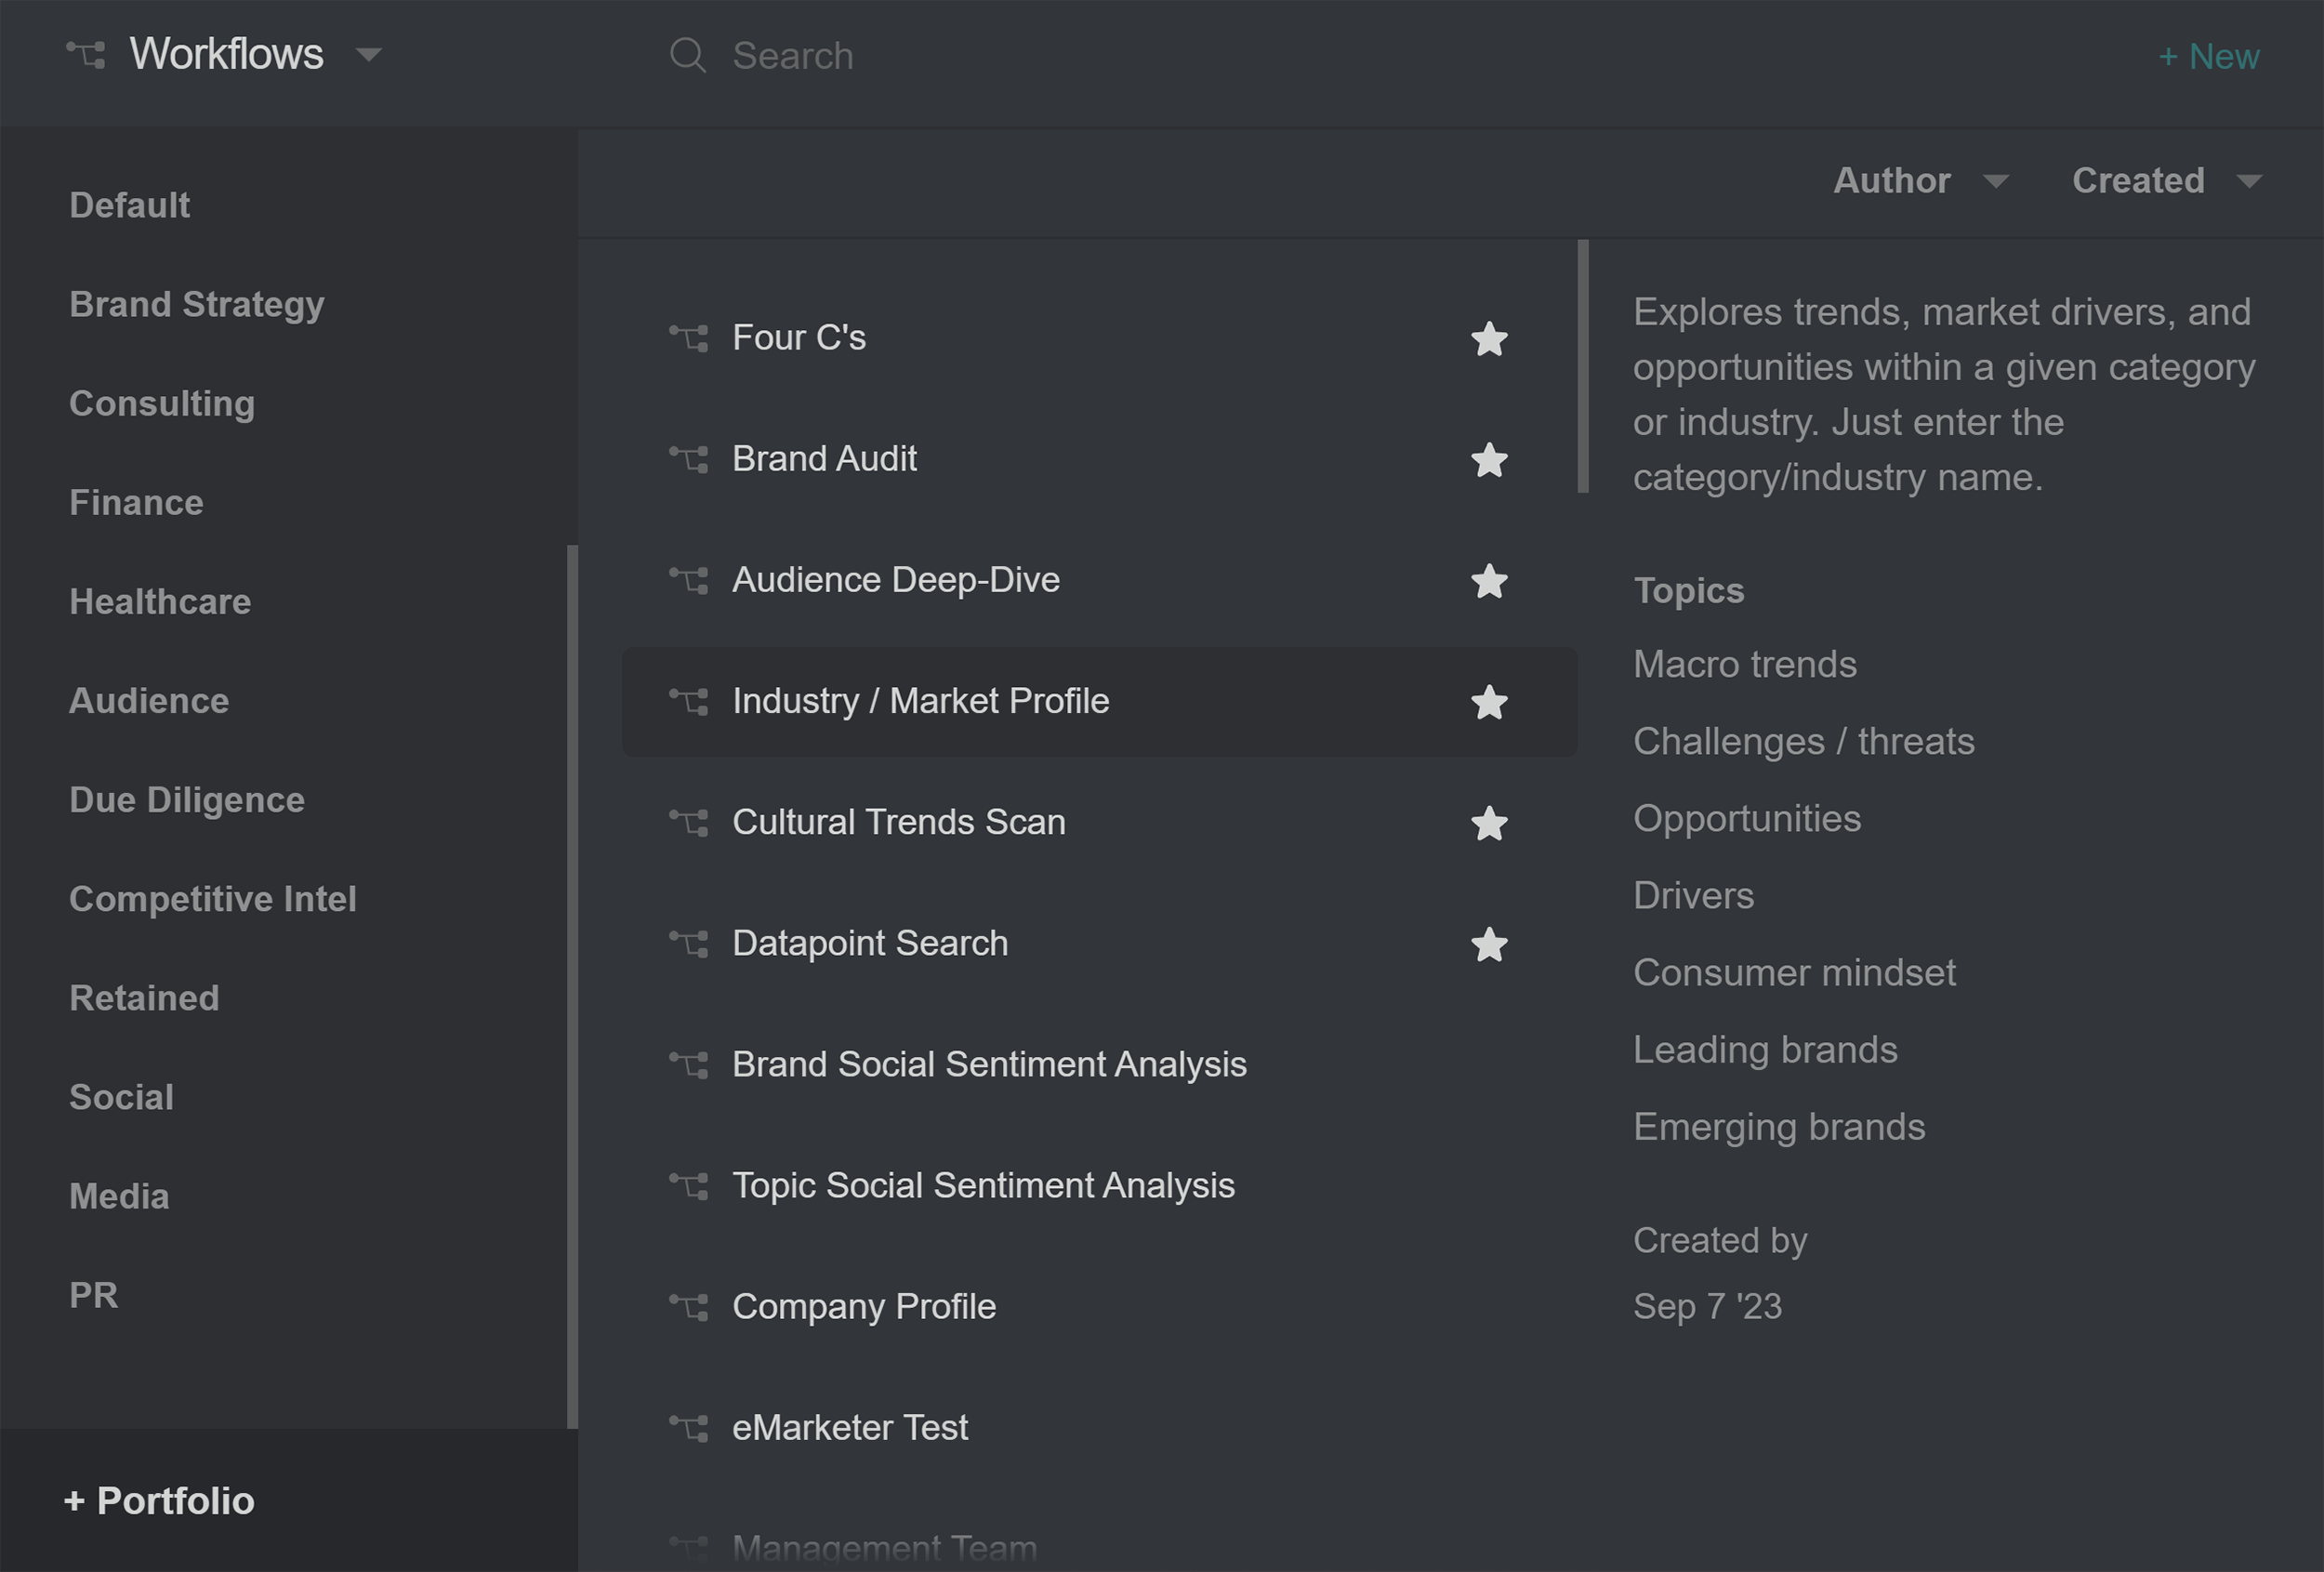Click the sidebar vertical scrollbar
The image size is (2324, 1572).
[572, 985]
